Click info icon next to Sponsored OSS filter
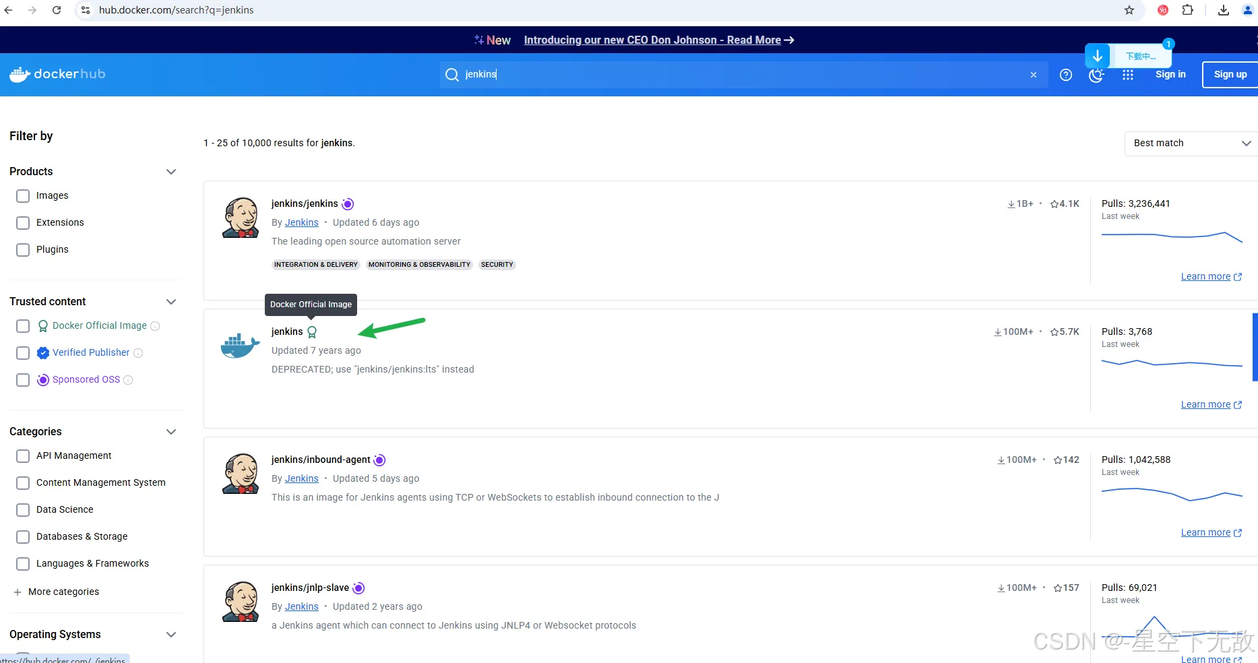Viewport: 1258px width, 663px height. point(128,380)
